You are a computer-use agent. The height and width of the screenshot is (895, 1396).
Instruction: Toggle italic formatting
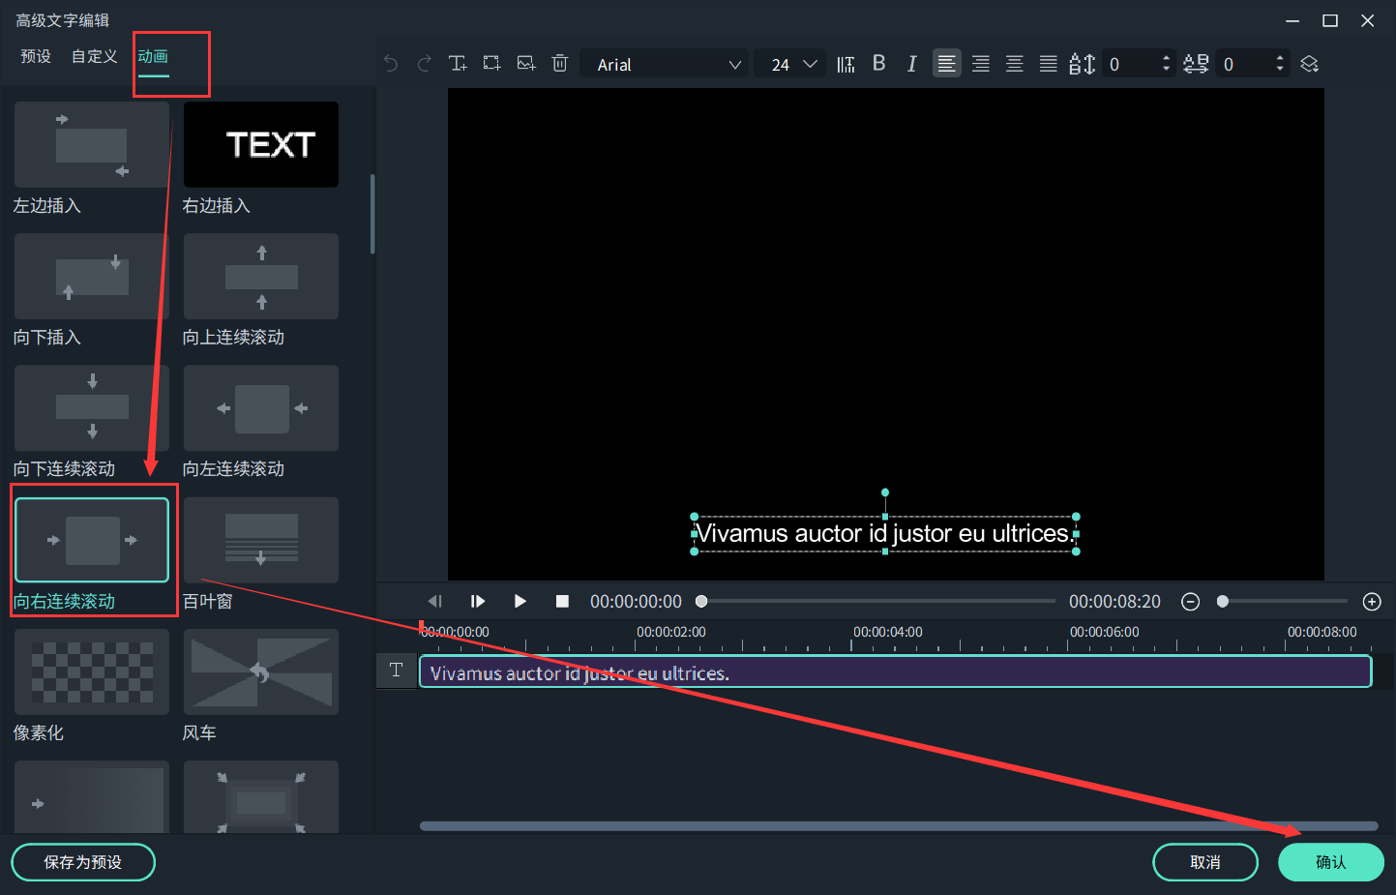pyautogui.click(x=911, y=64)
